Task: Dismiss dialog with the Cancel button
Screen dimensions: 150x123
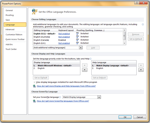Action: [x=140, y=117]
